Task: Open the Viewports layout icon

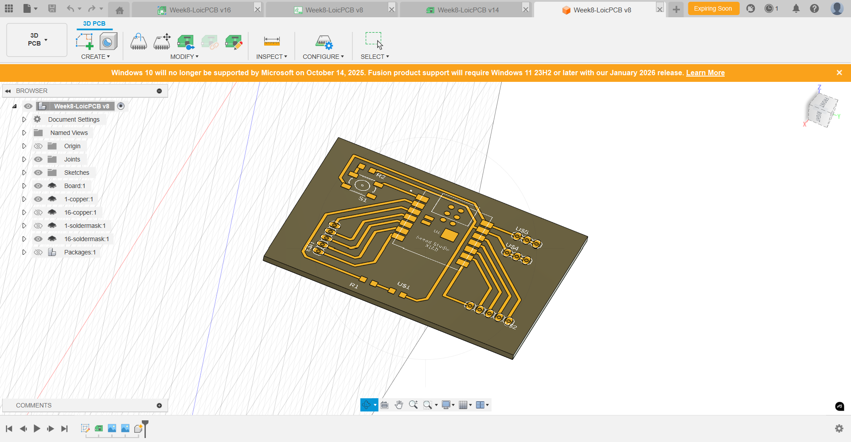Action: [x=480, y=405]
